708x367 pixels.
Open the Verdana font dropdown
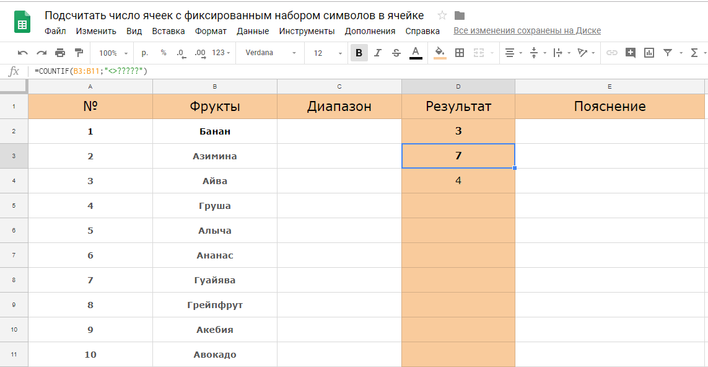[271, 53]
